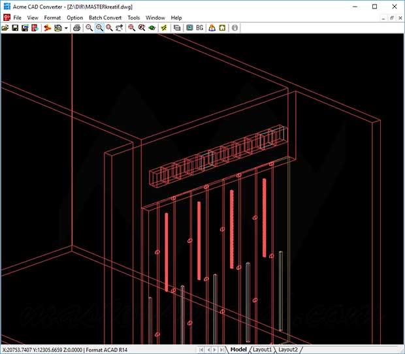405x354 pixels.
Task: Switch to the Layout2 tab
Action: point(288,349)
